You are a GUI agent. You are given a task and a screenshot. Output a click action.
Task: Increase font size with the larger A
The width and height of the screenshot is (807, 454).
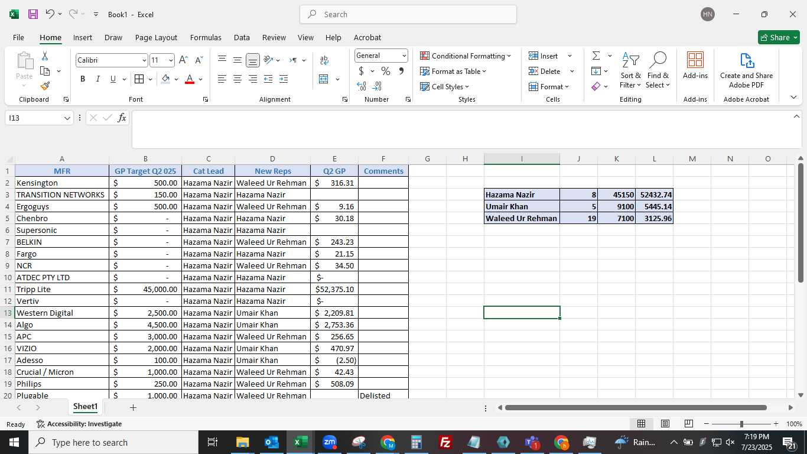(183, 60)
